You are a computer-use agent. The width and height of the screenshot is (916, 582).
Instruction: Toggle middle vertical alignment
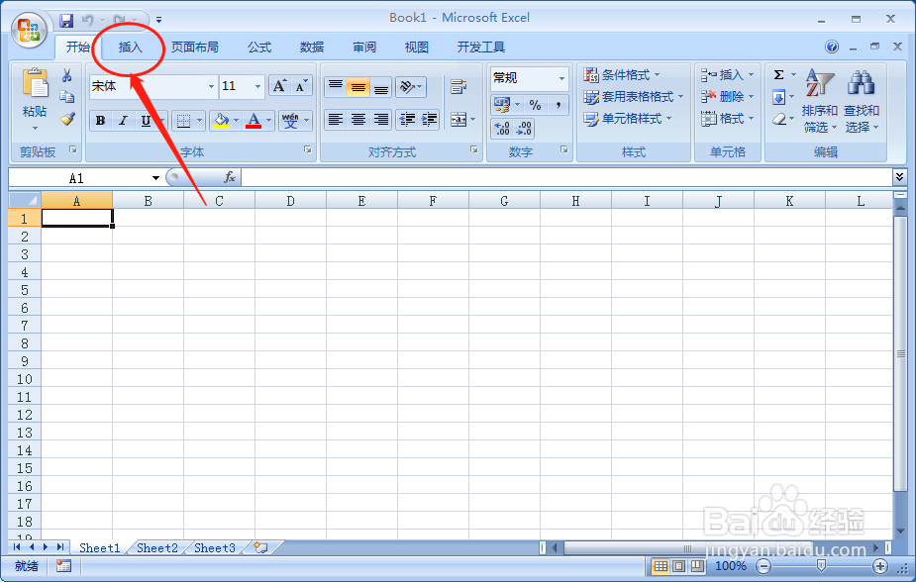[358, 86]
